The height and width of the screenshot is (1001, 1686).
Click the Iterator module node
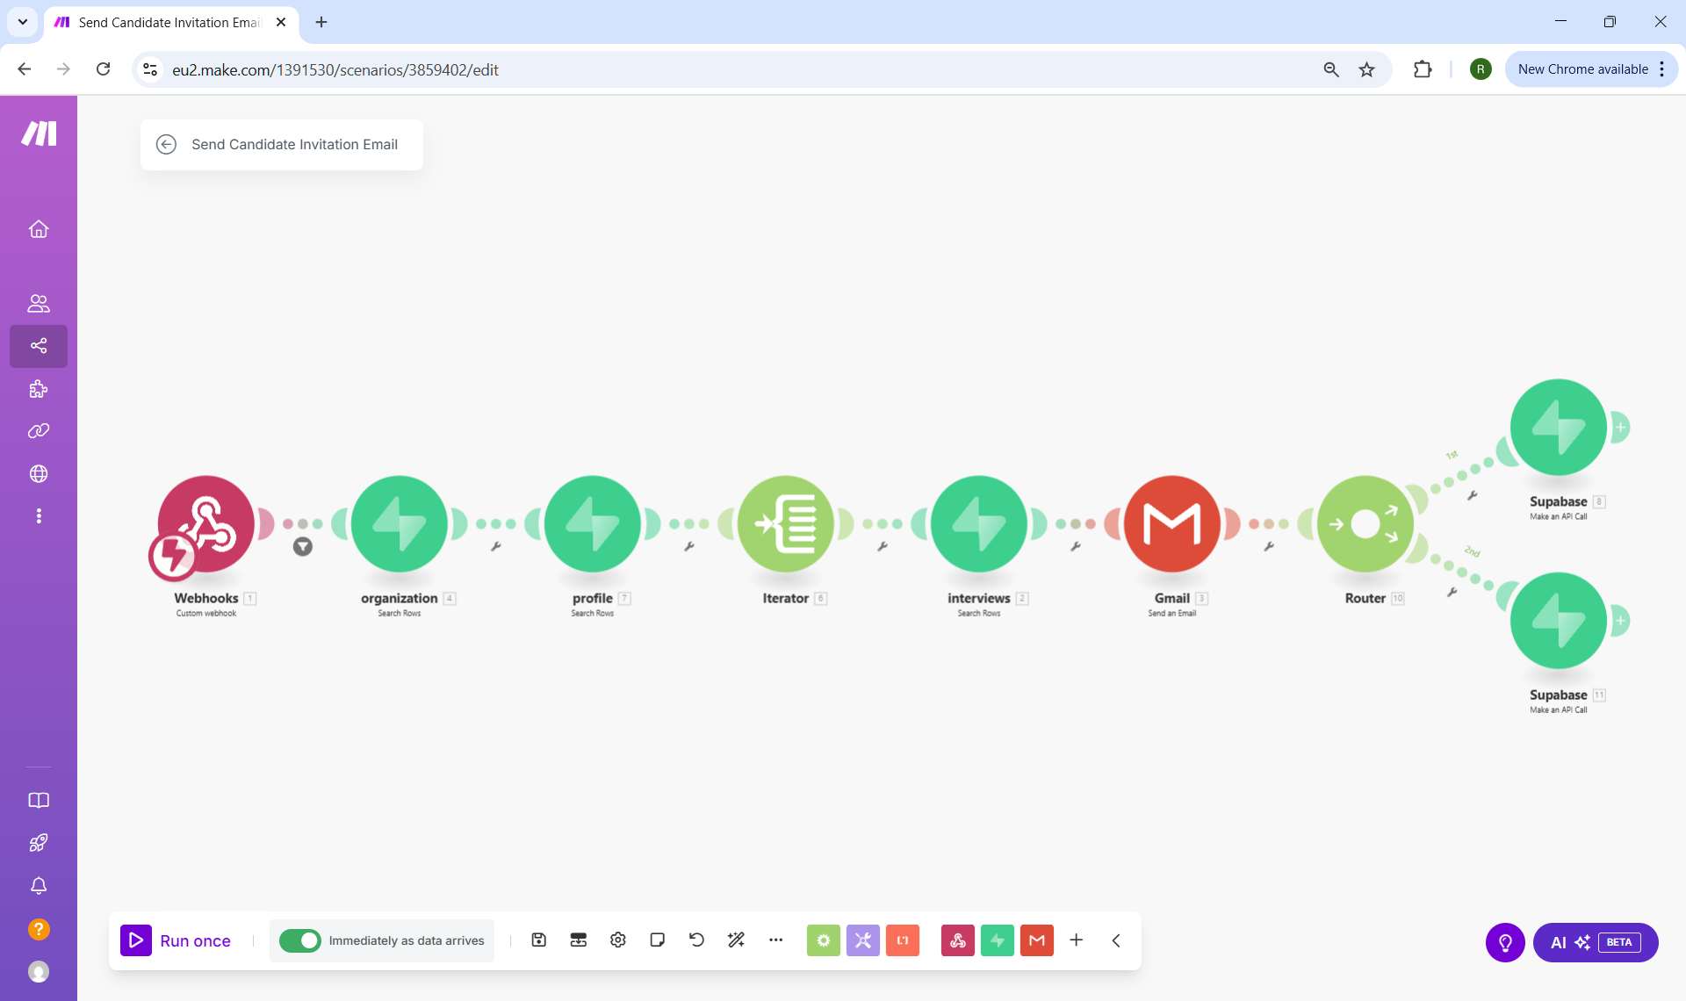click(x=785, y=524)
